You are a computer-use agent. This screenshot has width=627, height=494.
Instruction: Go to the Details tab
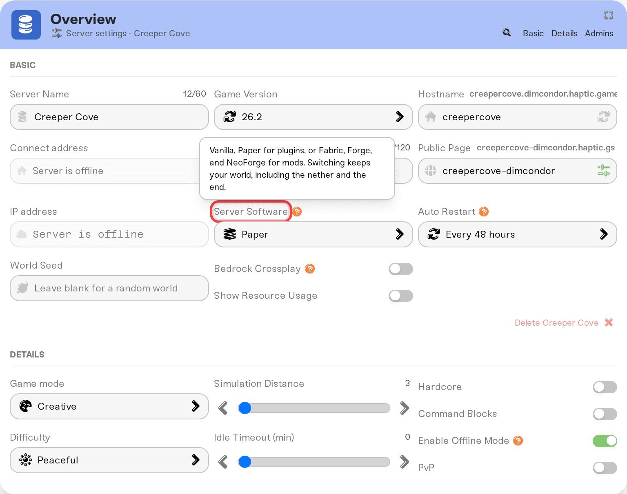coord(565,33)
